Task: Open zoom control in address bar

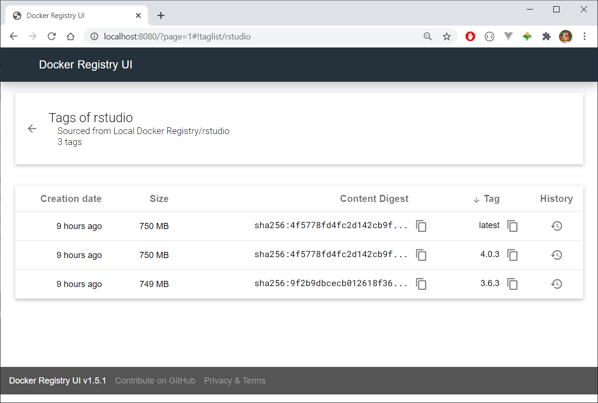Action: [x=428, y=37]
